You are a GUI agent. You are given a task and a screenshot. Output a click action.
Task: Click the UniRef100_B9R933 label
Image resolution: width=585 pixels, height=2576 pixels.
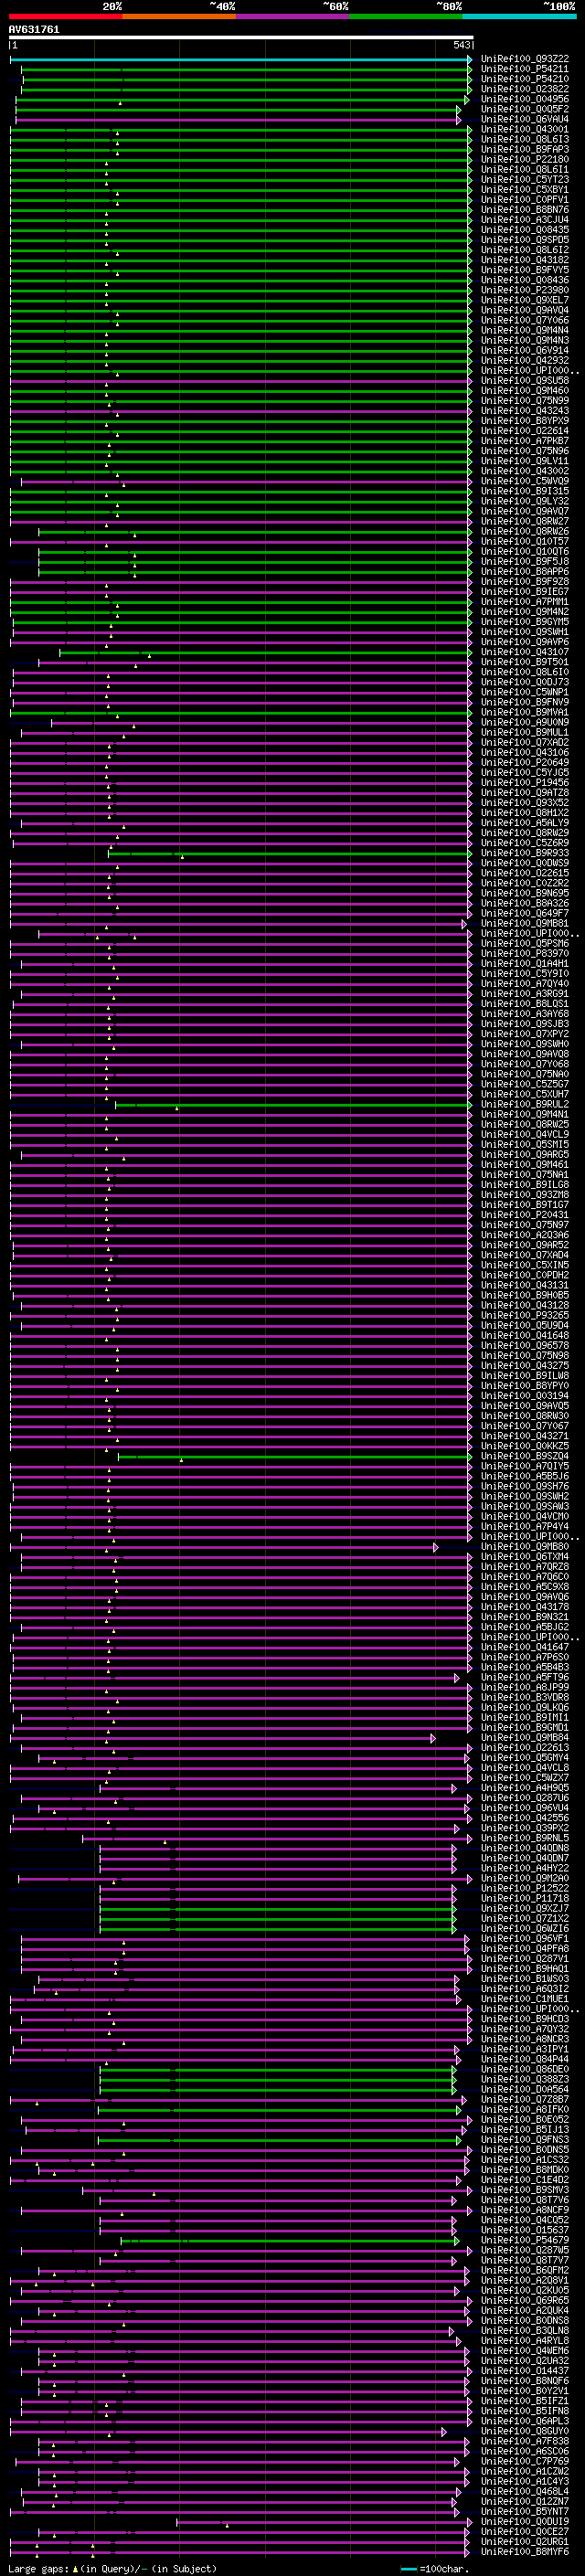coord(525,853)
